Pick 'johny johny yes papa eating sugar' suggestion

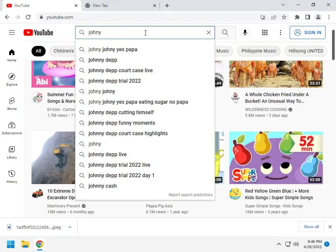pos(145,102)
